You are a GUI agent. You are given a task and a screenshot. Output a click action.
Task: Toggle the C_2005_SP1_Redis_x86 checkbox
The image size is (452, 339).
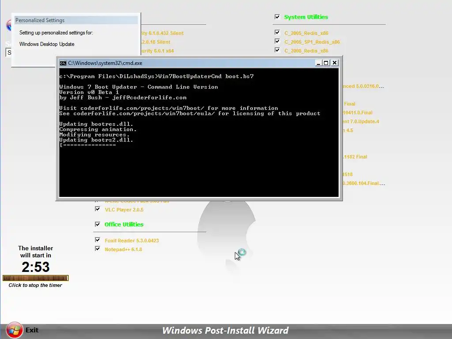(277, 41)
